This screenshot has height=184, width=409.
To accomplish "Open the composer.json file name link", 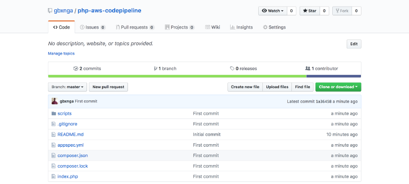I will (x=73, y=155).
